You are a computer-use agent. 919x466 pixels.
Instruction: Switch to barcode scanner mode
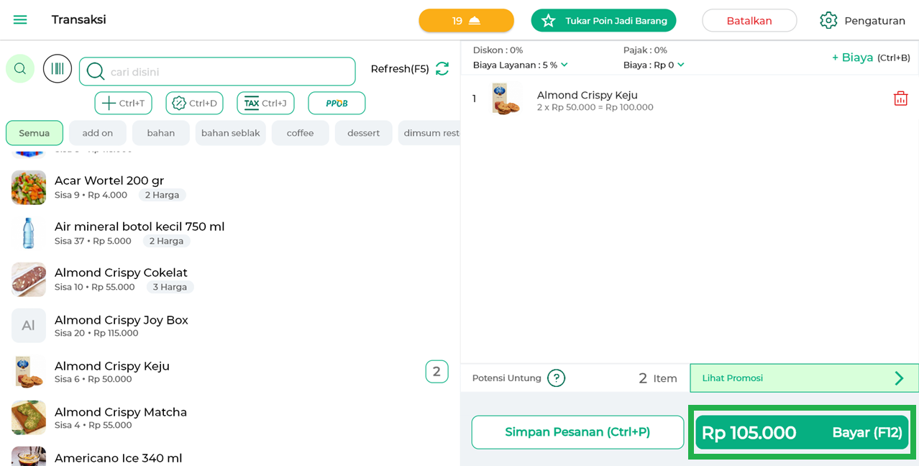click(x=58, y=69)
